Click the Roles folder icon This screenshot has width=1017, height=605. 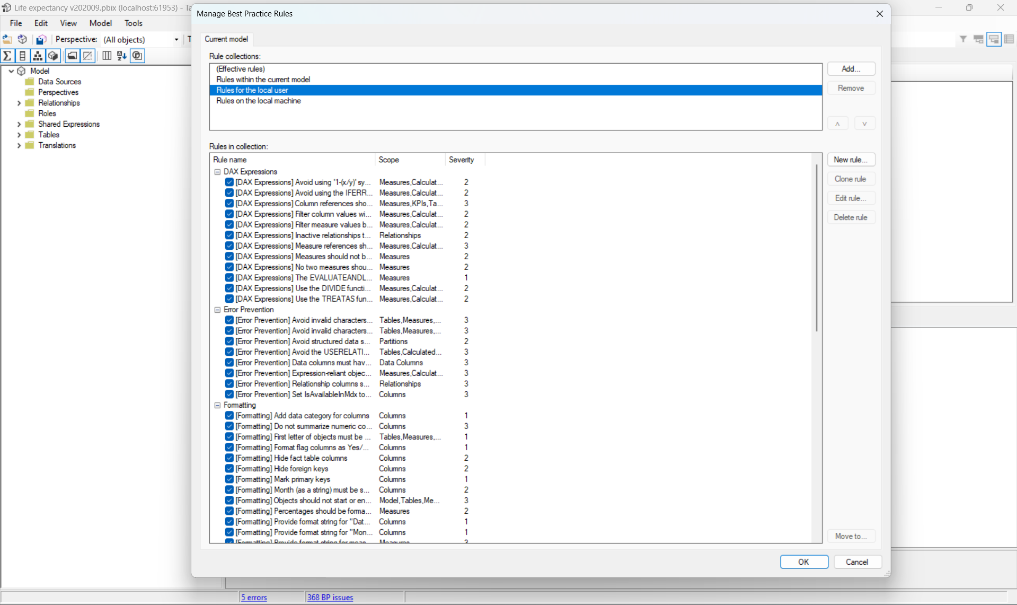click(x=30, y=113)
